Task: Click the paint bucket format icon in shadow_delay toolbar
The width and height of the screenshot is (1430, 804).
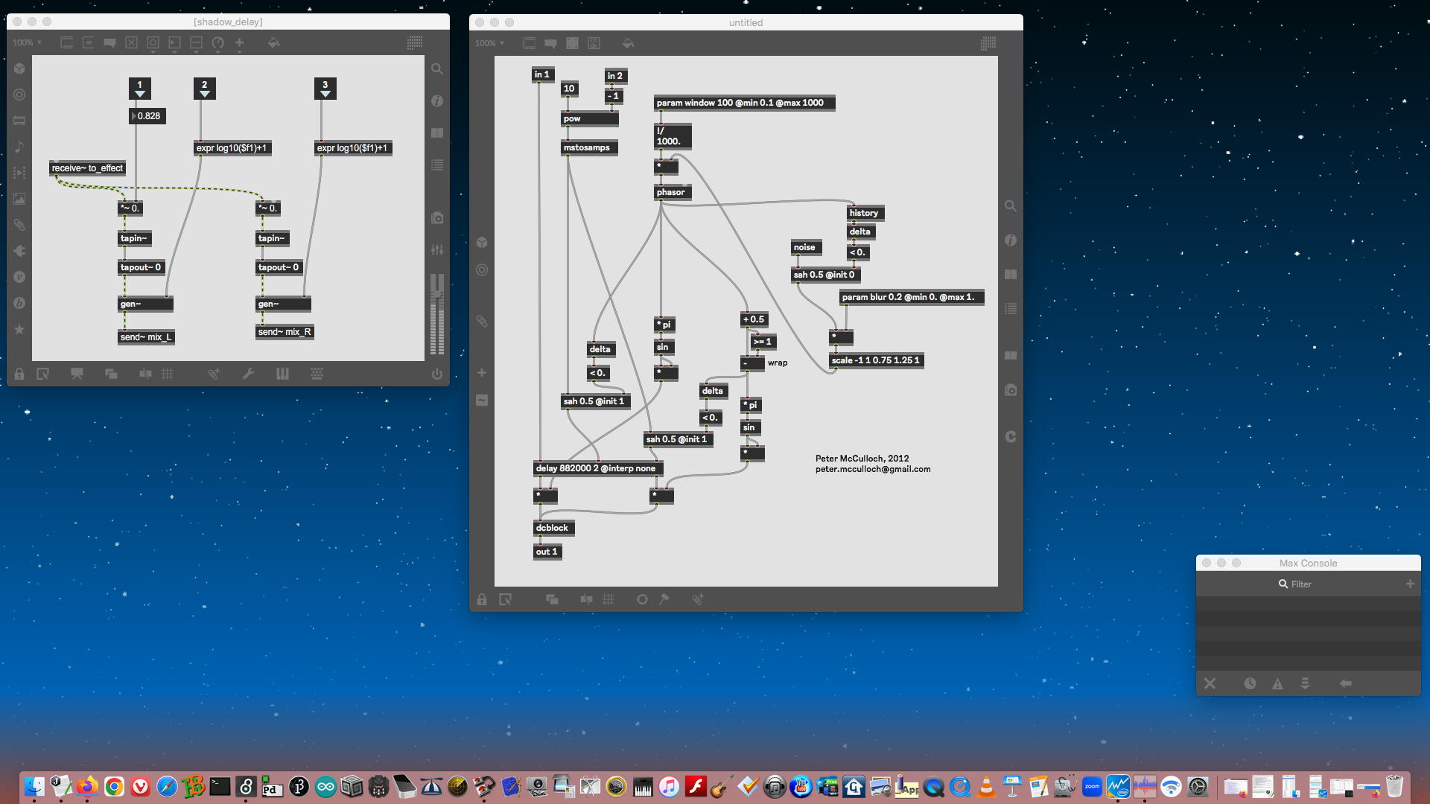Action: pos(273,43)
